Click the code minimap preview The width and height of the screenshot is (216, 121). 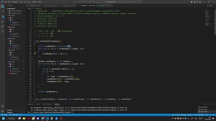point(209,17)
